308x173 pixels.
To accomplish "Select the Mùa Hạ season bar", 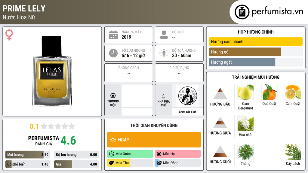I will (x=178, y=154).
